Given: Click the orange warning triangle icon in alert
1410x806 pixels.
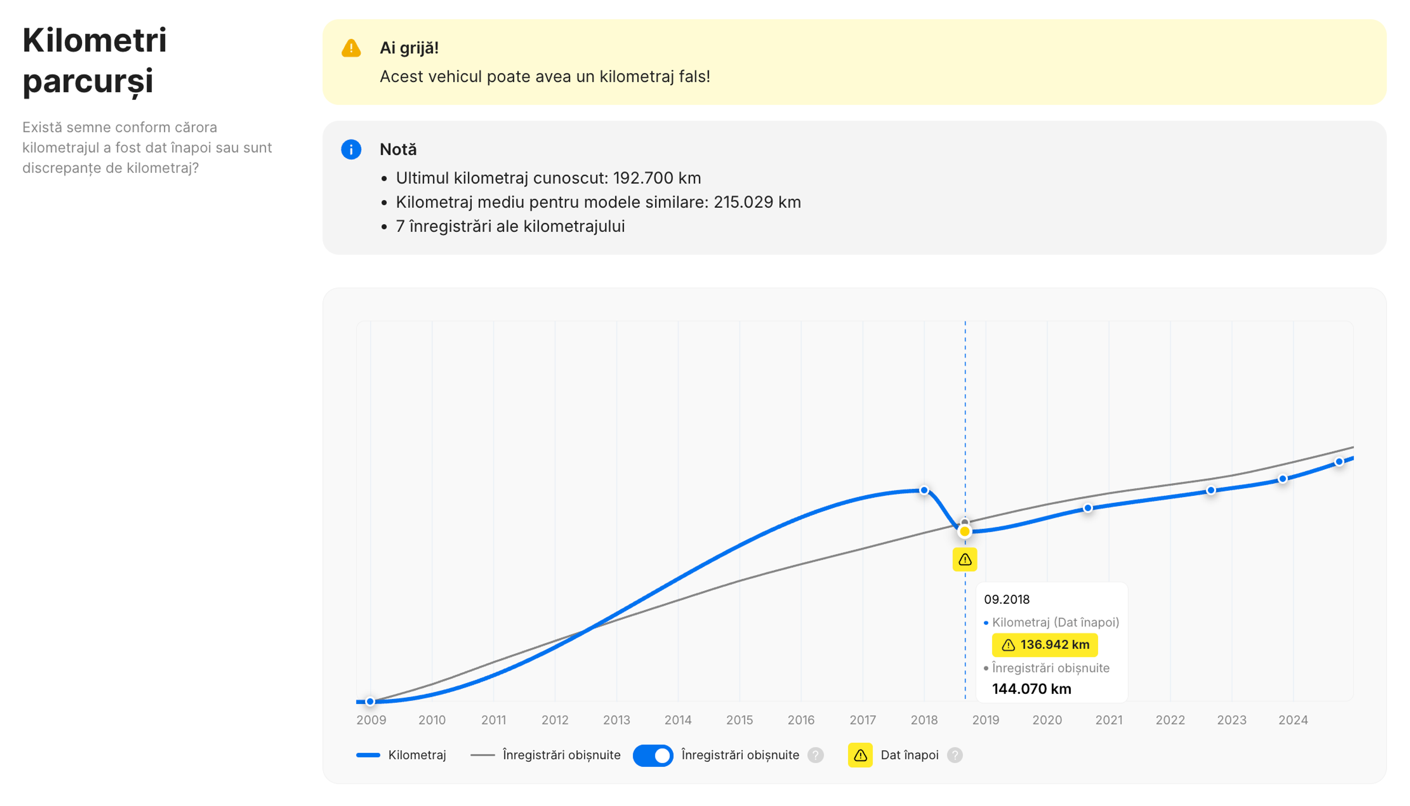Looking at the screenshot, I should pyautogui.click(x=351, y=48).
